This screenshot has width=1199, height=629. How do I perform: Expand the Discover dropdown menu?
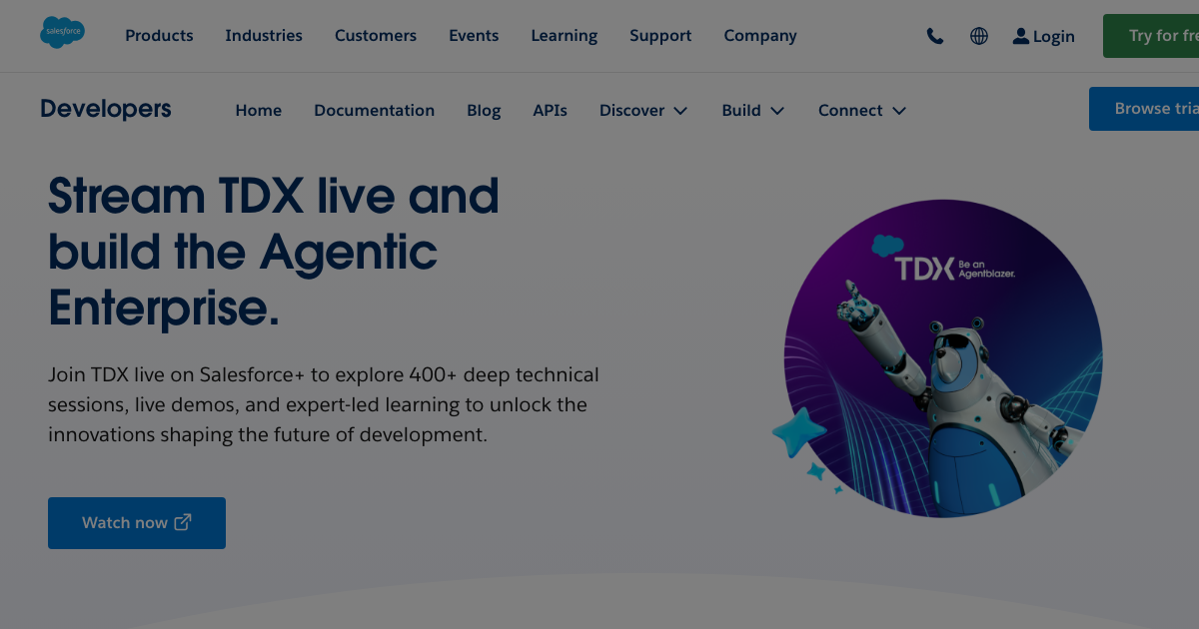pyautogui.click(x=642, y=110)
